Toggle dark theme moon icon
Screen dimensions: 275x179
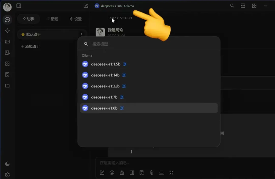(7, 164)
